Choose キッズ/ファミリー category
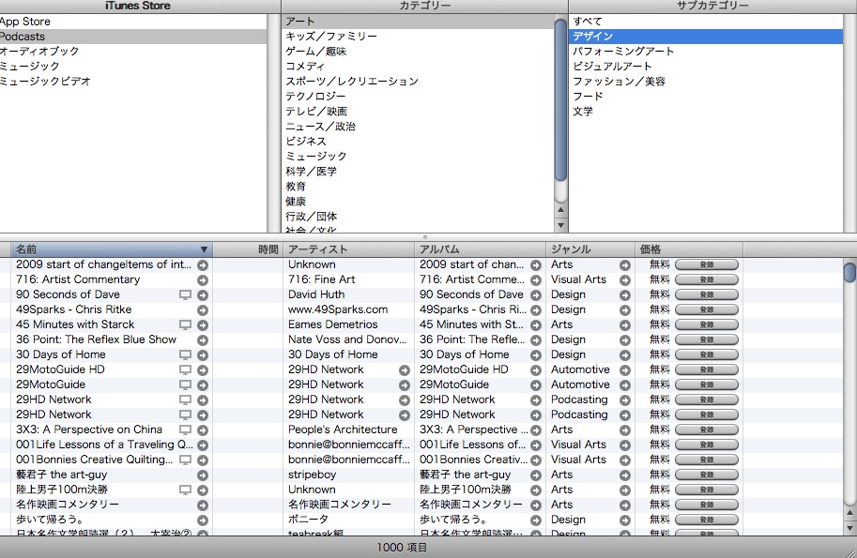This screenshot has height=558, width=857. [418, 36]
